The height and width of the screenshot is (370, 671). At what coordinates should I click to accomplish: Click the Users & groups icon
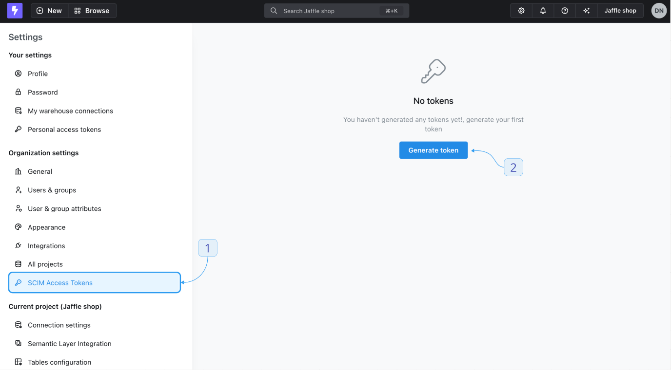(x=19, y=190)
